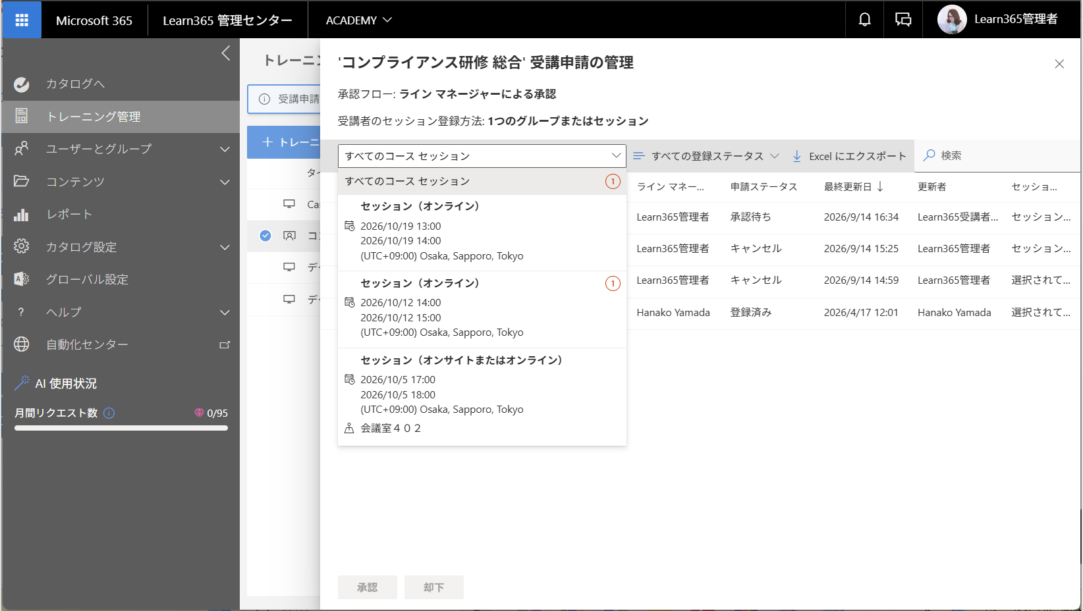Click the 更新者 column header
Image resolution: width=1083 pixels, height=611 pixels.
click(931, 187)
